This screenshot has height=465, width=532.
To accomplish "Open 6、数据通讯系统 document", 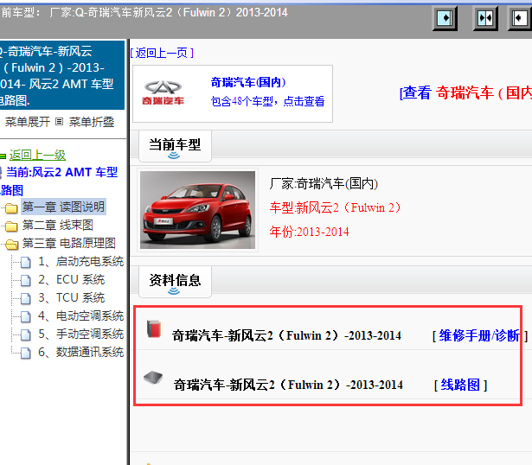I will [x=80, y=353].
